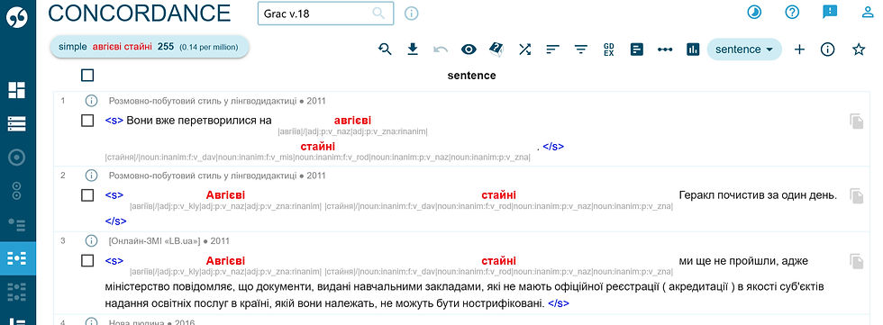Click the GDEX good examples icon
This screenshot has width=883, height=325.
pyautogui.click(x=608, y=50)
